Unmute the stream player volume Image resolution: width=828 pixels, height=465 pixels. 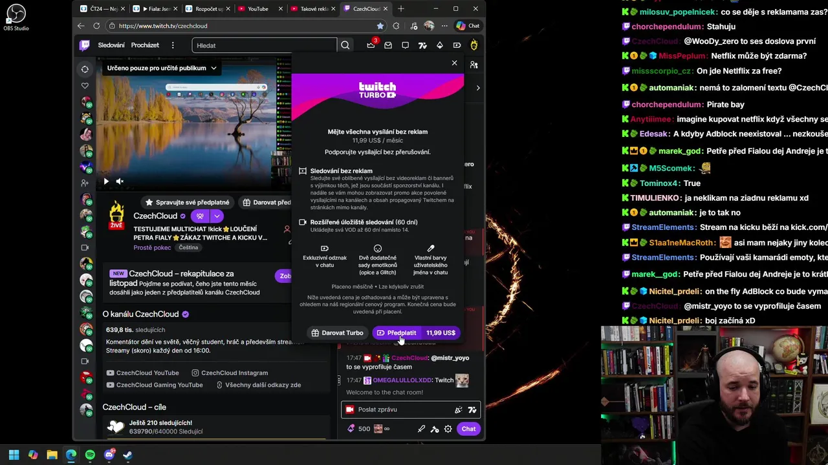click(x=120, y=181)
